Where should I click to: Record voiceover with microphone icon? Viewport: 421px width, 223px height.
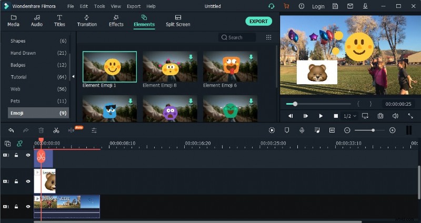302,130
